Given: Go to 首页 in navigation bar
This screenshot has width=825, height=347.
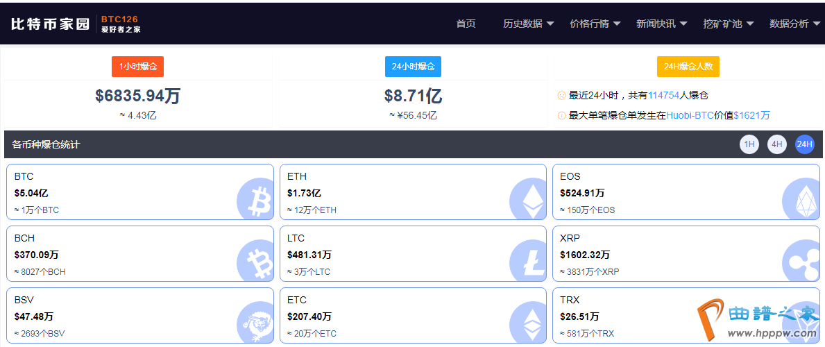Looking at the screenshot, I should [466, 24].
